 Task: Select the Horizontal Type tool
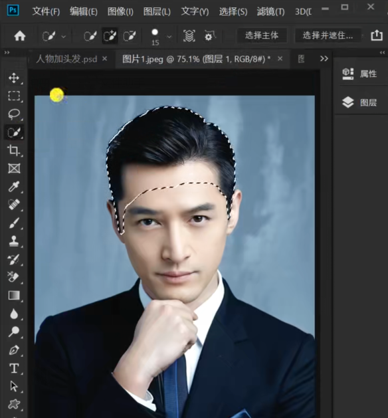pyautogui.click(x=14, y=368)
